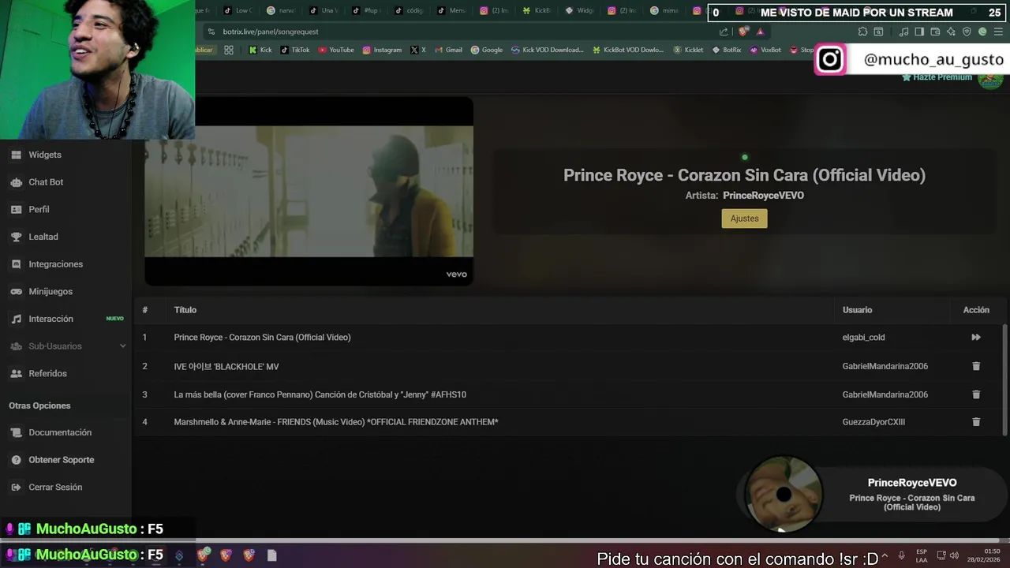This screenshot has height=568, width=1010.
Task: Click the song list vertical scrollbar
Action: (x=1004, y=379)
